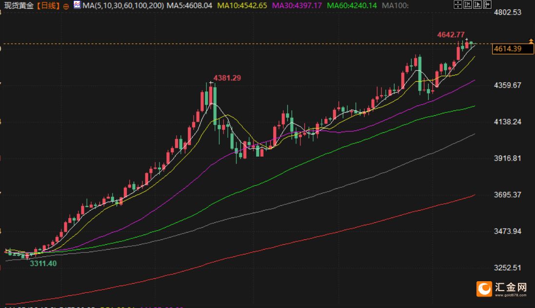Click the 现货黄金 instrument title
The width and height of the screenshot is (535, 308).
[x=19, y=5]
